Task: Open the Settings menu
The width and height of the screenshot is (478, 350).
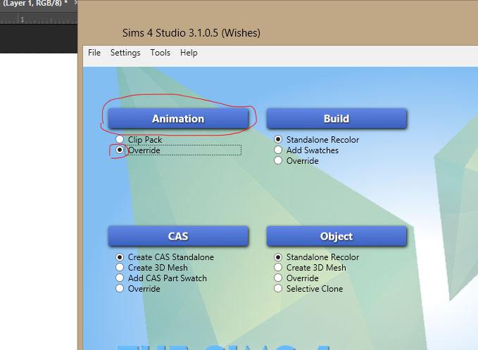Action: (x=125, y=53)
